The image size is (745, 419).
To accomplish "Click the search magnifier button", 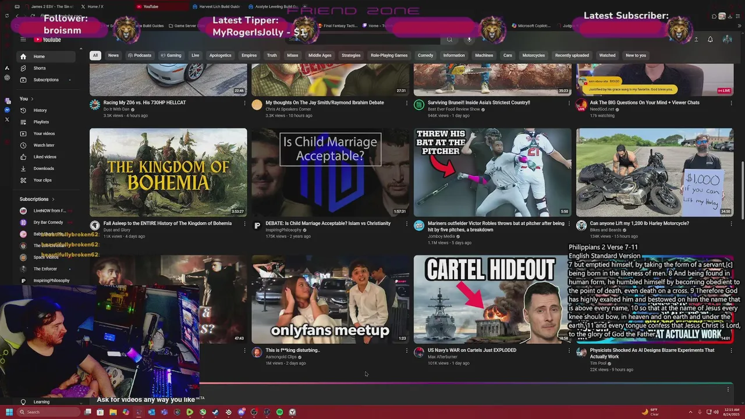I will click(449, 40).
